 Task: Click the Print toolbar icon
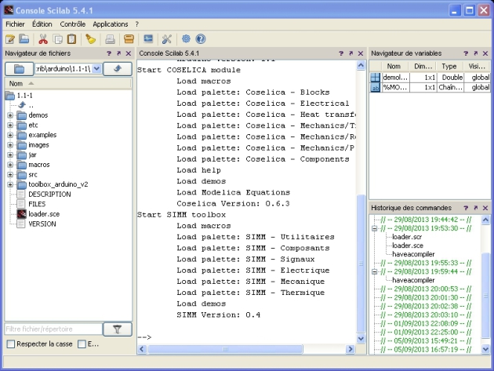(110, 39)
